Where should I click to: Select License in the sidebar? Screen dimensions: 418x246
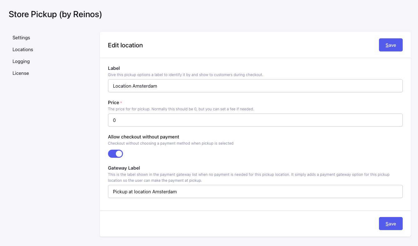[x=21, y=73]
